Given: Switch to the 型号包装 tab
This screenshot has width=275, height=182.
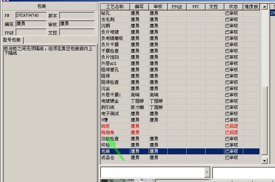Looking at the screenshot, I should 12,40.
